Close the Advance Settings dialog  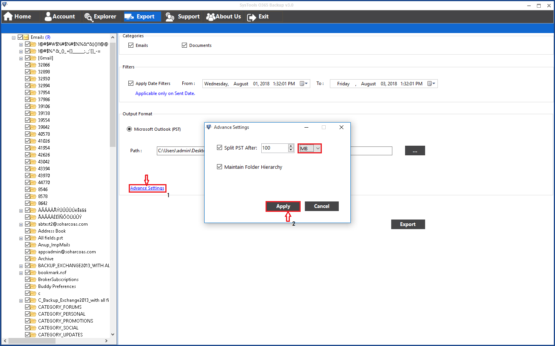pos(341,127)
